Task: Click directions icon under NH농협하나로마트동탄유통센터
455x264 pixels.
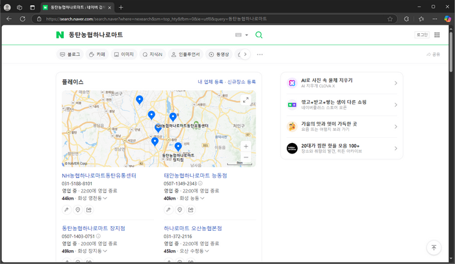Action: [x=67, y=209]
